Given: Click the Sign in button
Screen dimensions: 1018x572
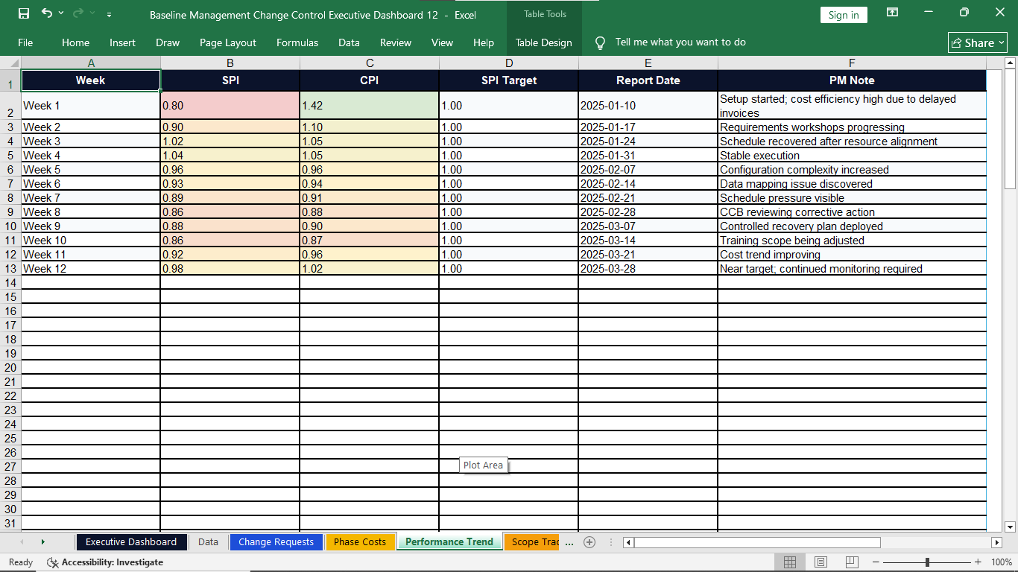Looking at the screenshot, I should click(x=844, y=15).
